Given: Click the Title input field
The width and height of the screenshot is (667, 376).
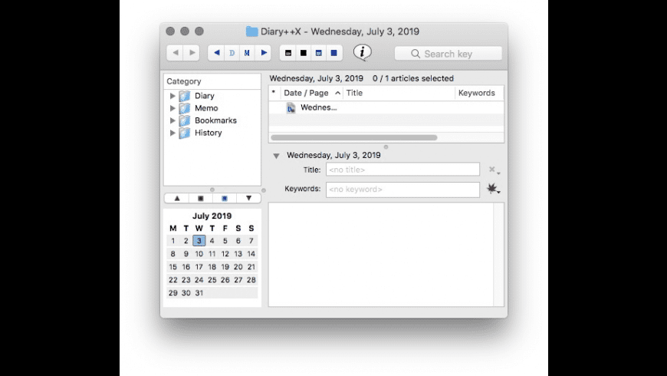Looking at the screenshot, I should tap(402, 170).
